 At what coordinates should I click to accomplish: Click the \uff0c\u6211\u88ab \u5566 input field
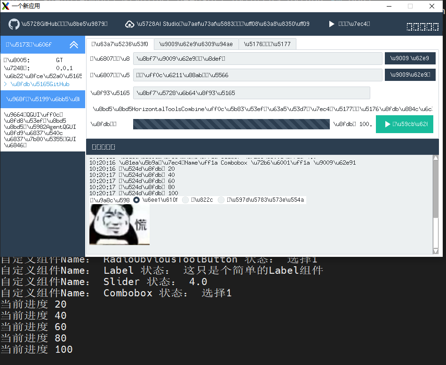click(257, 75)
